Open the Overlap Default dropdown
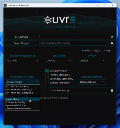 click(x=92, y=60)
